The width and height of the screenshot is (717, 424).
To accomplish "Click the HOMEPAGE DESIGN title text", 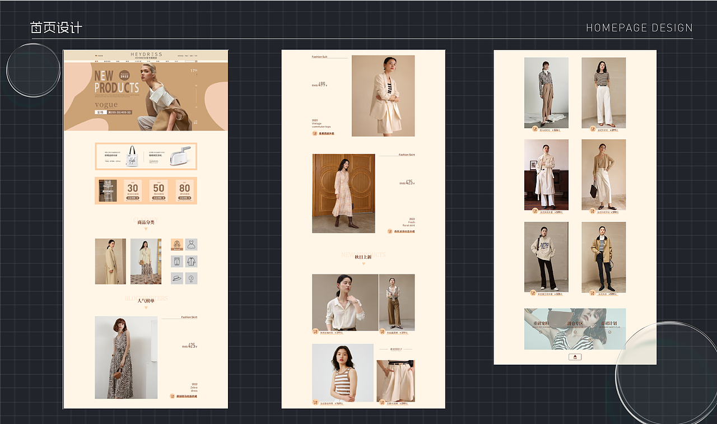I will [639, 27].
